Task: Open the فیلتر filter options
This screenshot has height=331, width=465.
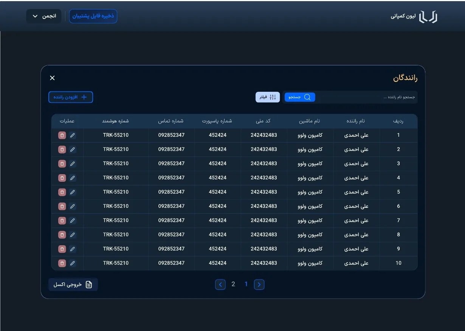Action: 268,97
